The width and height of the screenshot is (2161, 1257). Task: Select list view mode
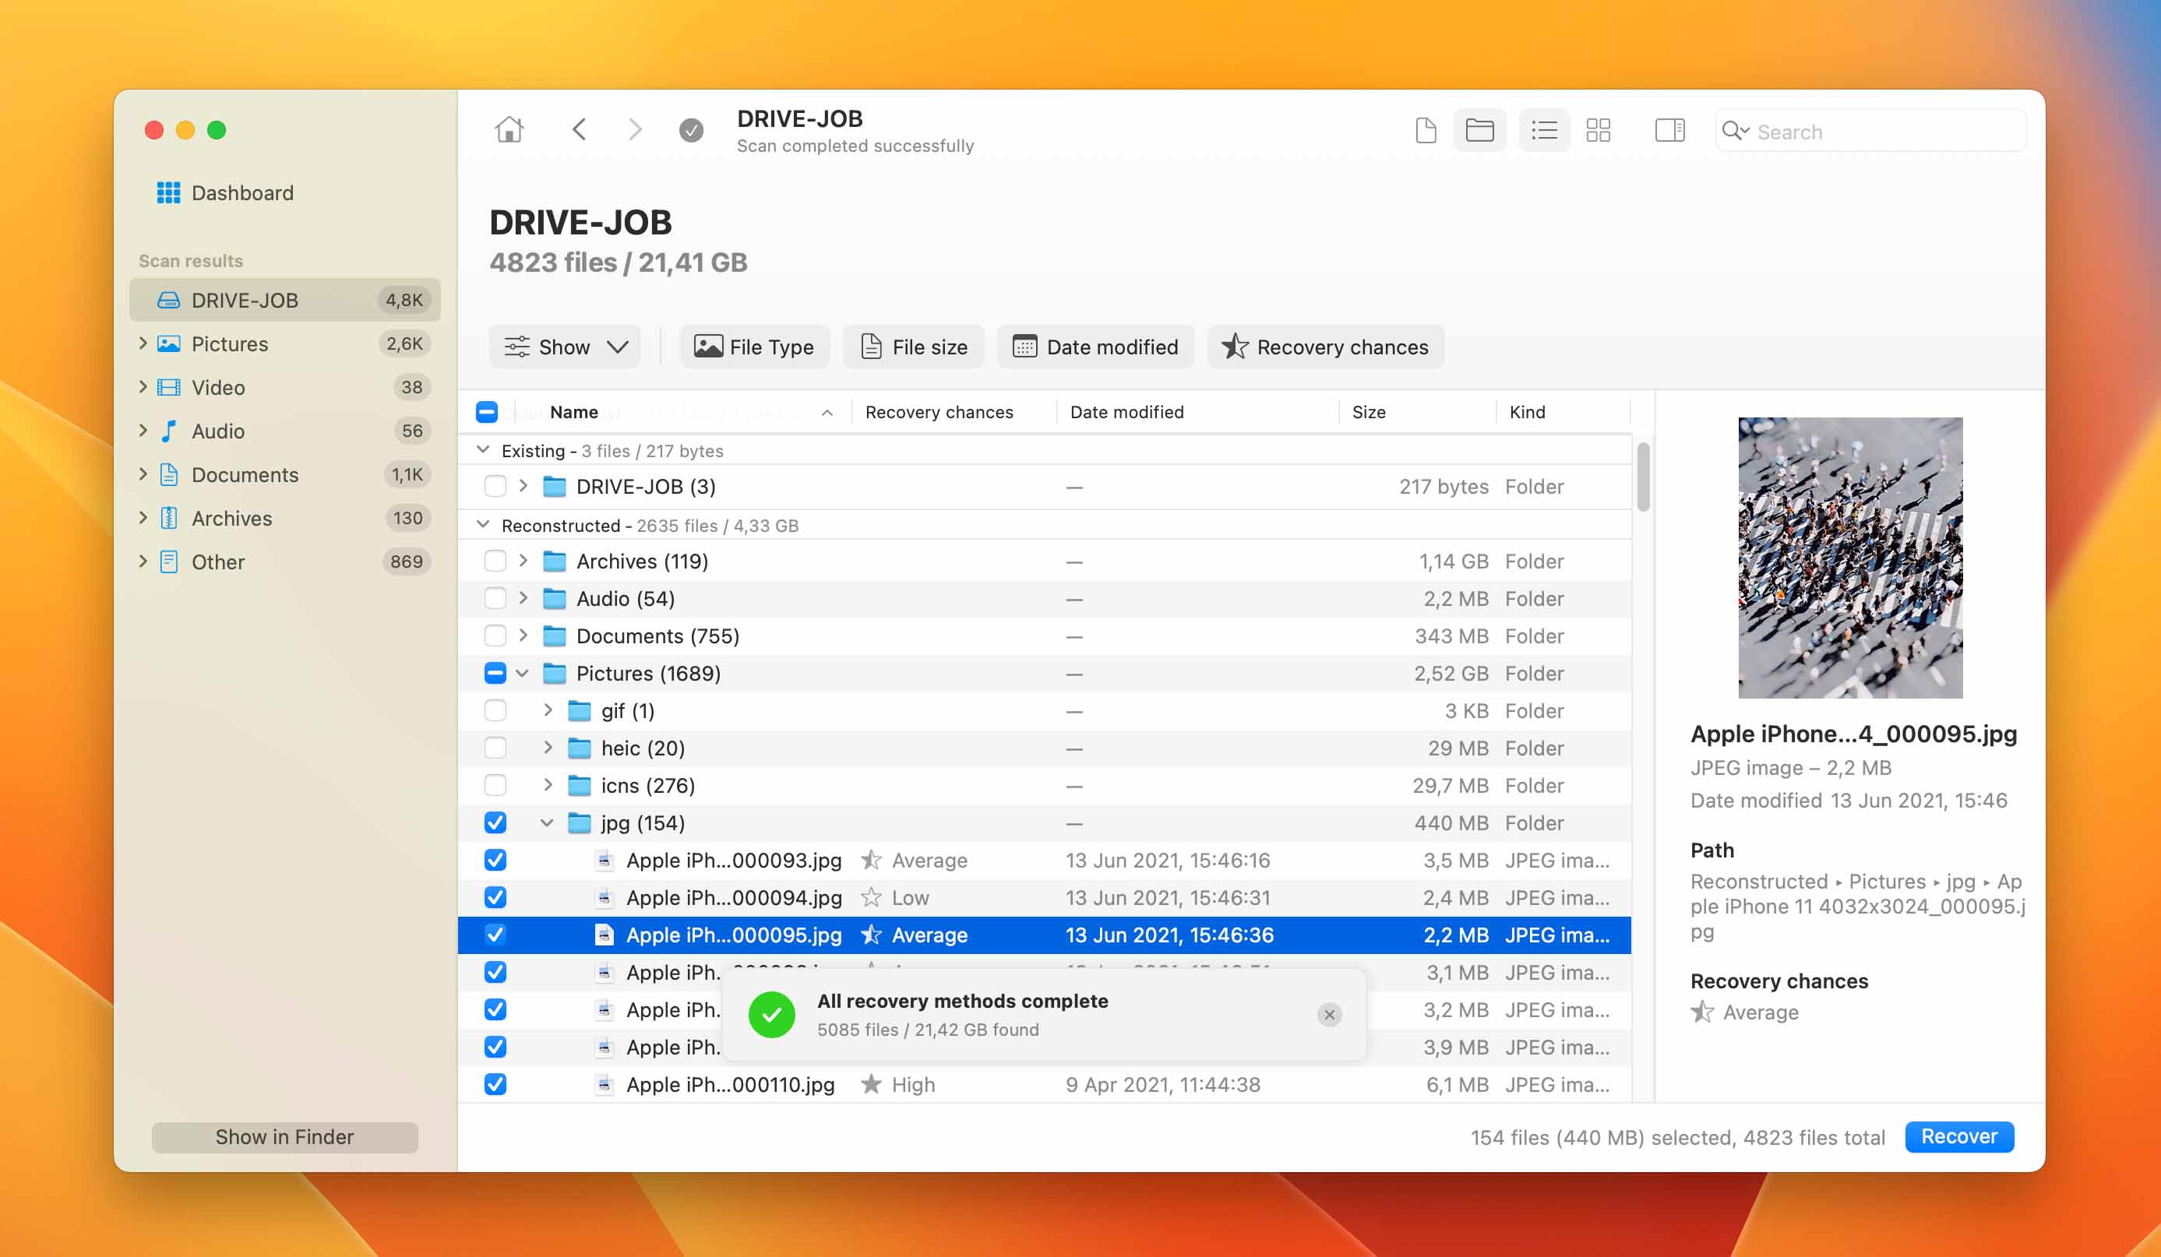point(1545,130)
